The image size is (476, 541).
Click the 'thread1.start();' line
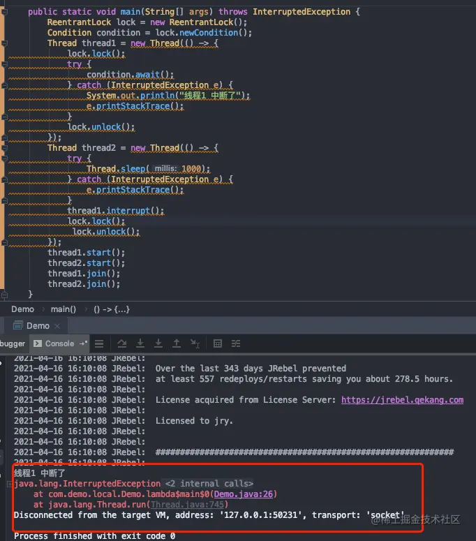pos(87,253)
